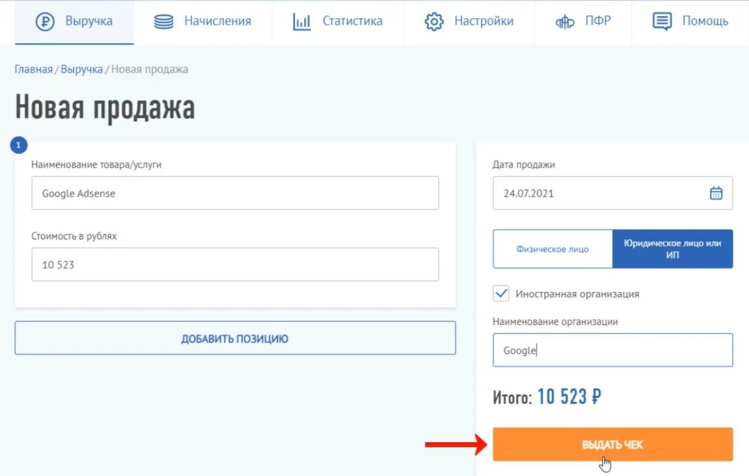The height and width of the screenshot is (476, 749).
Task: Click the ПФР emblem icon
Action: click(565, 21)
